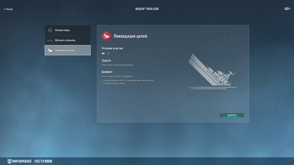
Task: Click the tier VI label
Action: 108,54
